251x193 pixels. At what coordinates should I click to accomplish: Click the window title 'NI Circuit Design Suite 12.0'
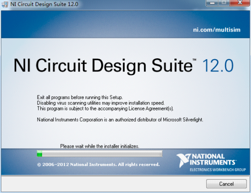[x=44, y=4]
